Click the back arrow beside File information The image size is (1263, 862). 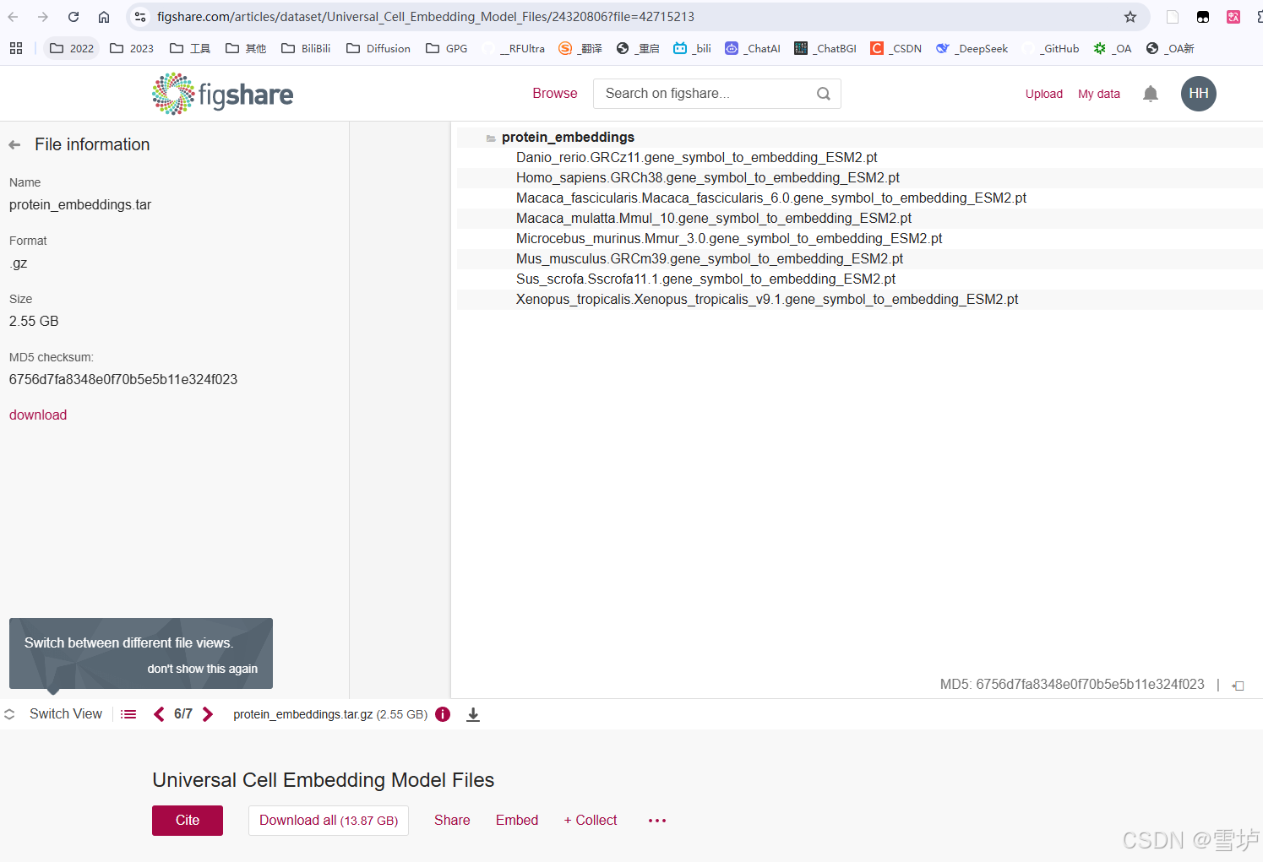[x=14, y=145]
